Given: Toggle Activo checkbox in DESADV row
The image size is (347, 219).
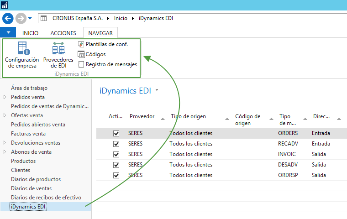Looking at the screenshot, I should click(x=116, y=165).
